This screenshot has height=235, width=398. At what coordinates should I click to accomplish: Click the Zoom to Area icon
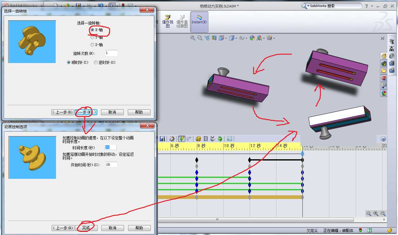[x=200, y=38]
